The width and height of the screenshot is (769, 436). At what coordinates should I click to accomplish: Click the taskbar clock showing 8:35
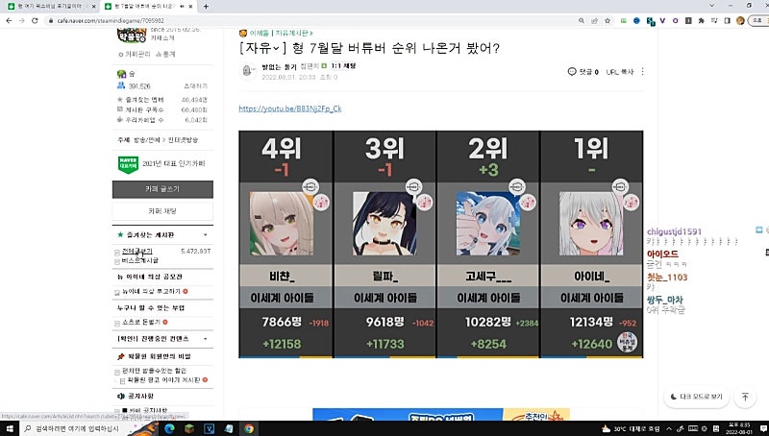tap(738, 428)
